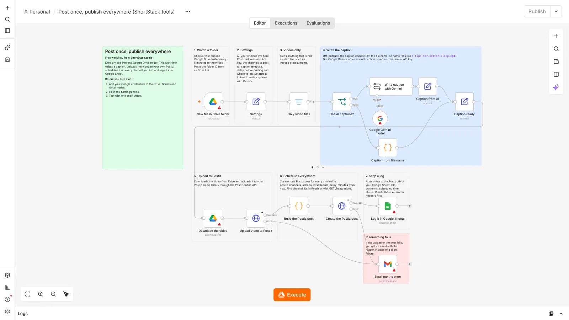
Task: Toggle the right focus panel icon
Action: 556,74
